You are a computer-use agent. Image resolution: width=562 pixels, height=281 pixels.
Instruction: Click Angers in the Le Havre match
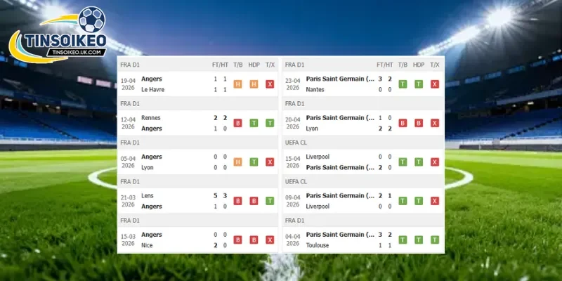click(x=152, y=79)
